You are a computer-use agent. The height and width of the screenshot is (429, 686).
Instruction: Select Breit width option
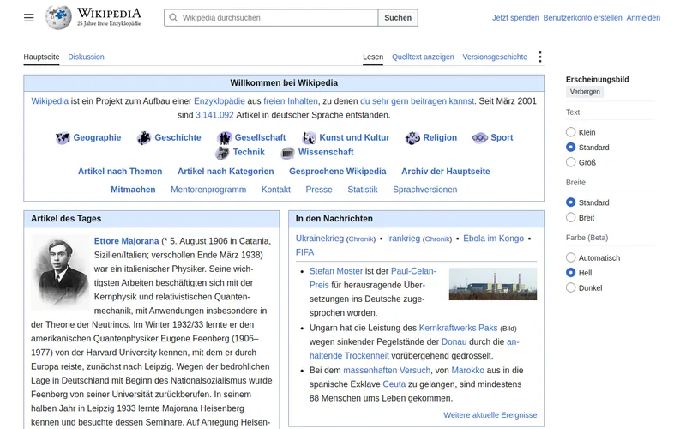(570, 217)
